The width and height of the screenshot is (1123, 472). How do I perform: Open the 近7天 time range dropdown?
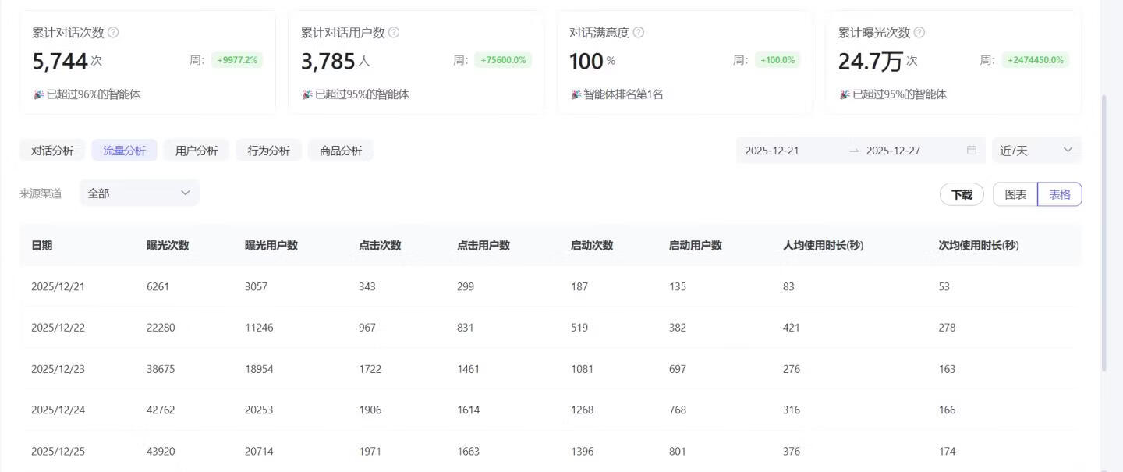(x=1036, y=150)
